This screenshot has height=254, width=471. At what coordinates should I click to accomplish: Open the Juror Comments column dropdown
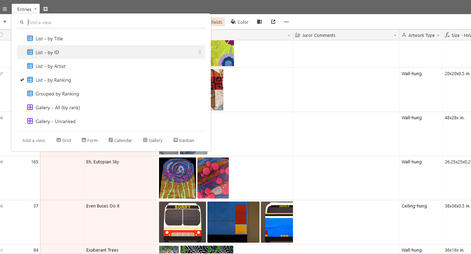coord(395,35)
